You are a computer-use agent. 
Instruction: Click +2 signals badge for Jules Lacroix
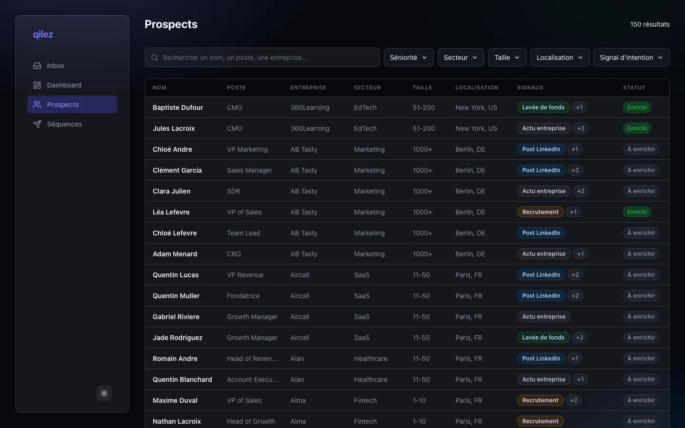581,128
